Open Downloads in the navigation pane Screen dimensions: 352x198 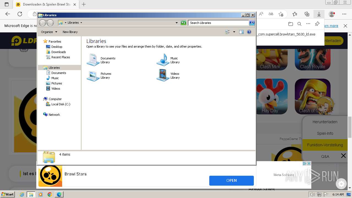(x=59, y=52)
